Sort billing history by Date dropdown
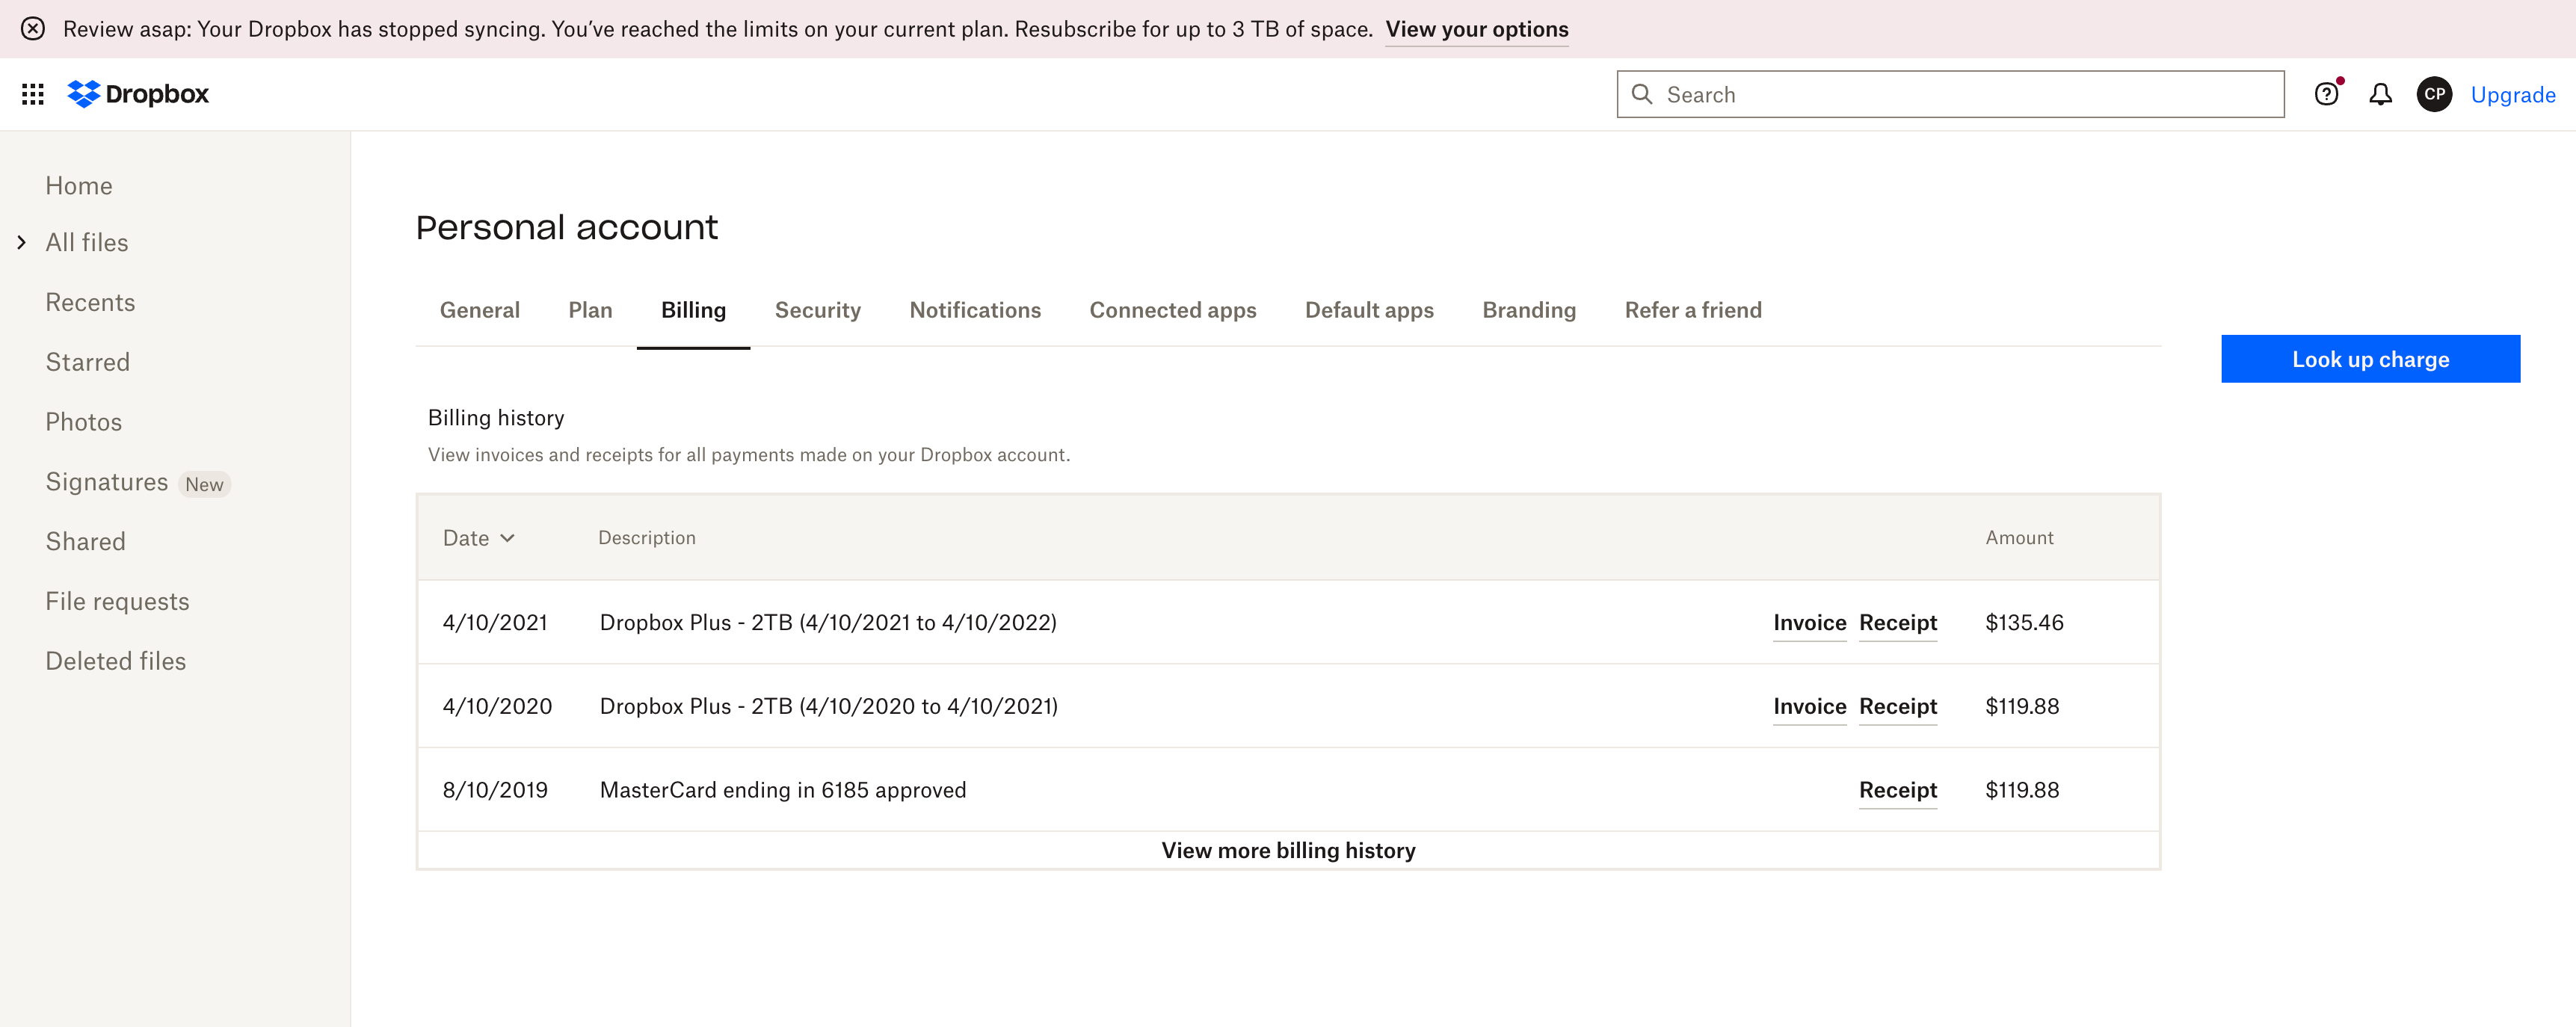Viewport: 2576px width, 1027px height. (478, 537)
